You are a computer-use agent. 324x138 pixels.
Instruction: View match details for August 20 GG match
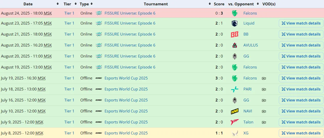click(301, 56)
